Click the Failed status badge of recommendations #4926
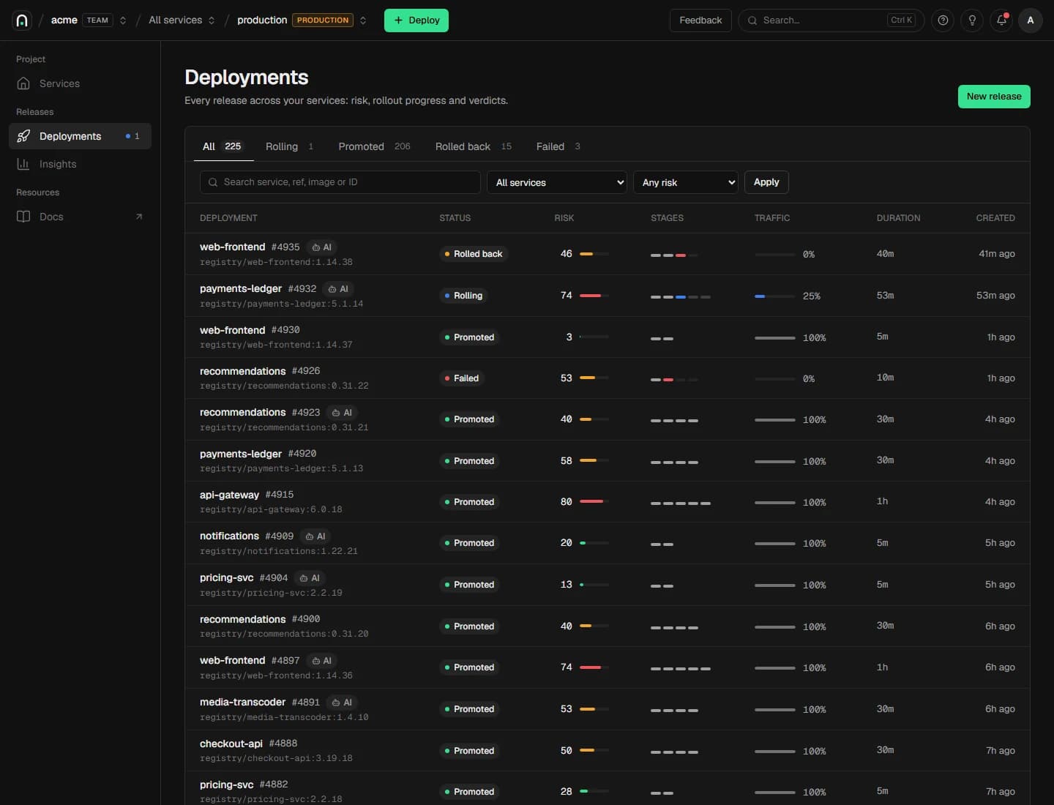 (x=461, y=378)
